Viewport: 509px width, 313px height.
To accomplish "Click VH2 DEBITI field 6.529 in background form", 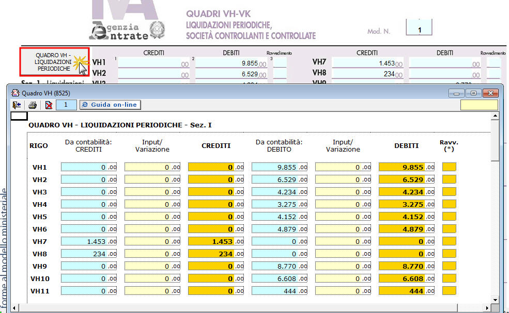I will (231, 74).
